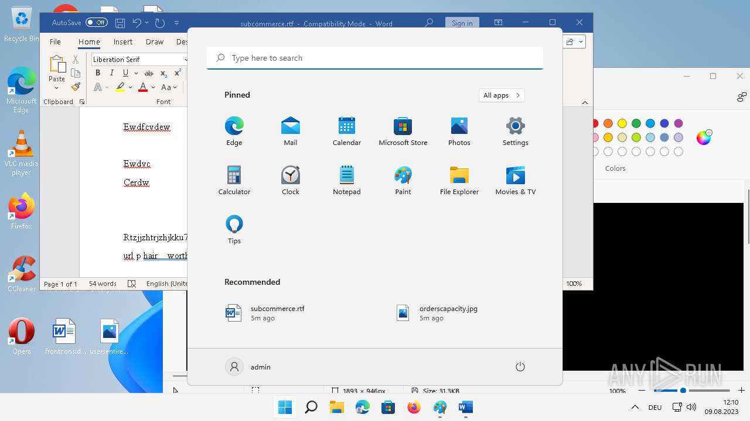Switch to Draw tab in Word

click(155, 42)
